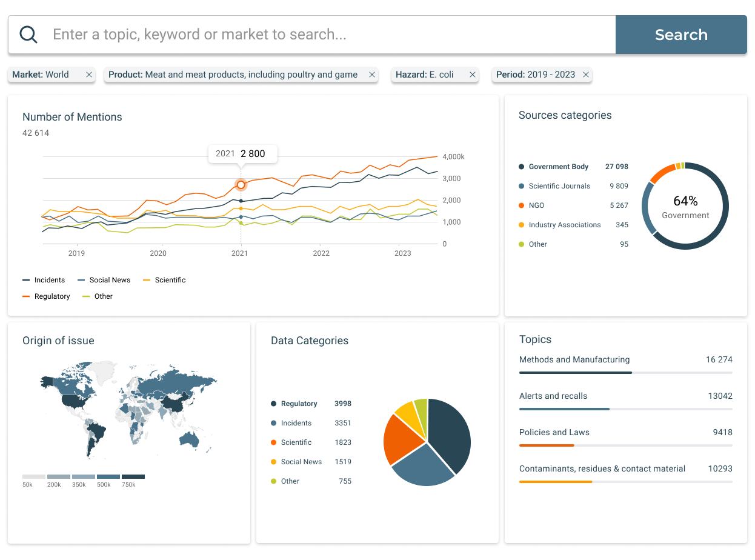Dismiss the Period: 2019 - 2023 filter

pyautogui.click(x=585, y=74)
